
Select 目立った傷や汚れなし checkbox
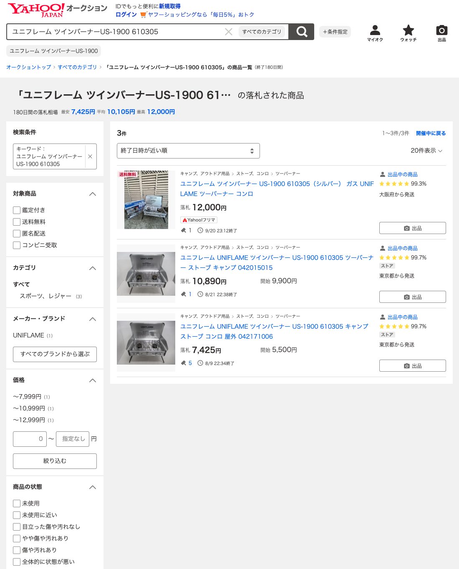(x=17, y=527)
